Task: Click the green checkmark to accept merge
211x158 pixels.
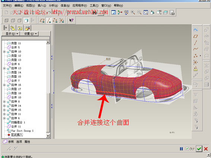Action: (x=199, y=149)
